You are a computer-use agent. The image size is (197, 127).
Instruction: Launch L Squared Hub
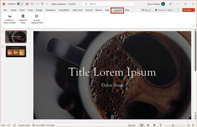(x=37, y=19)
